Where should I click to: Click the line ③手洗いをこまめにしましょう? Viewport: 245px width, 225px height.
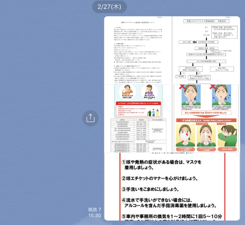point(152,189)
